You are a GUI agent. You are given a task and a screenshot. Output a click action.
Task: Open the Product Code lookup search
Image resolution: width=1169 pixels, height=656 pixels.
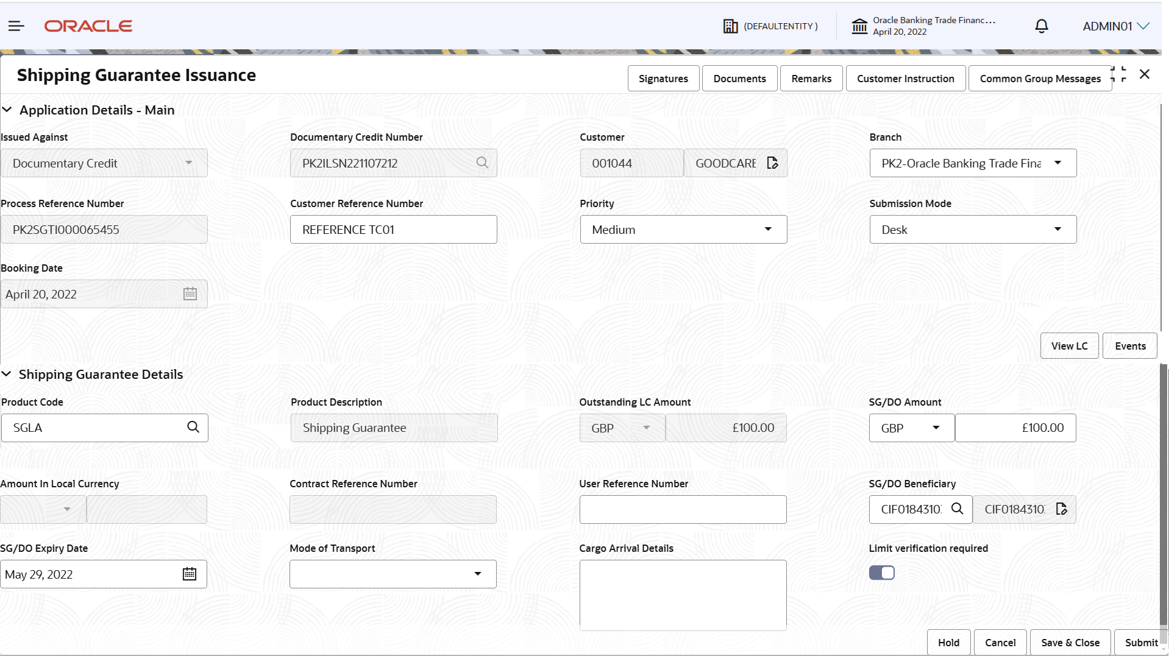(193, 427)
